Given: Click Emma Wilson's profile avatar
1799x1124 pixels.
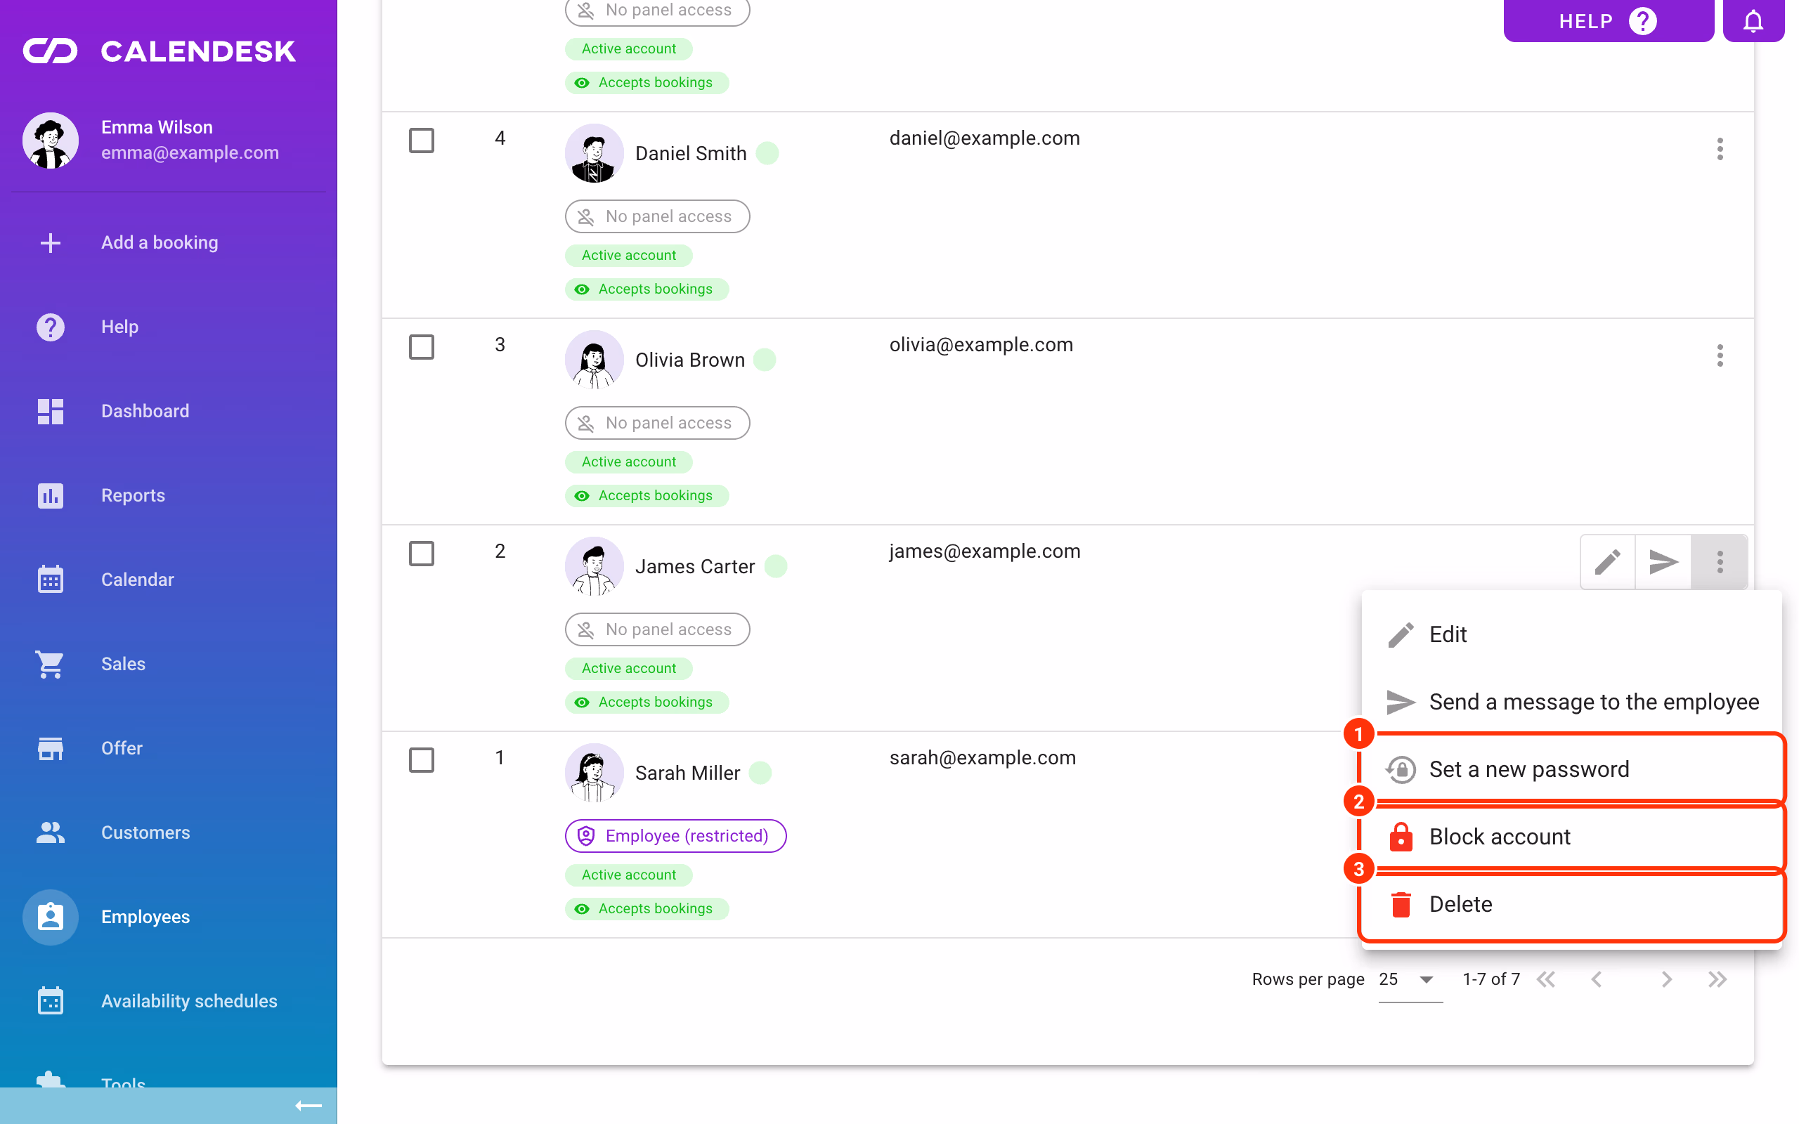Looking at the screenshot, I should coord(51,140).
